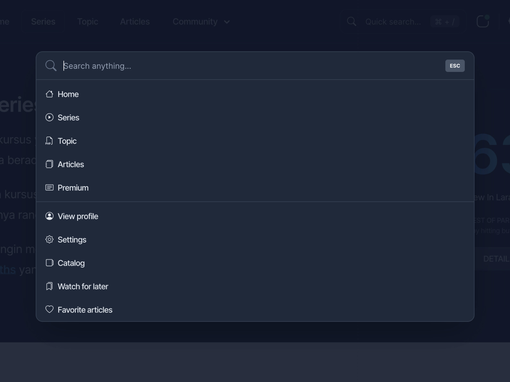Select the Premium list icon

click(x=49, y=187)
